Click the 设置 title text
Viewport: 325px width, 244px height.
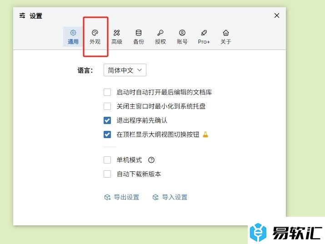pyautogui.click(x=36, y=16)
